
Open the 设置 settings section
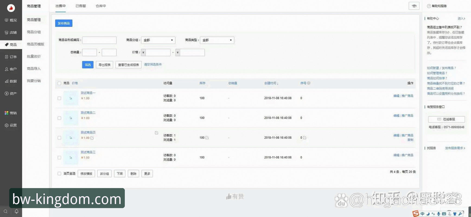[x=11, y=125]
